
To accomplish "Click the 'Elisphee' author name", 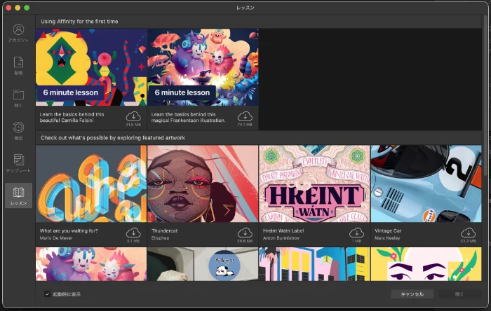I will pyautogui.click(x=161, y=238).
